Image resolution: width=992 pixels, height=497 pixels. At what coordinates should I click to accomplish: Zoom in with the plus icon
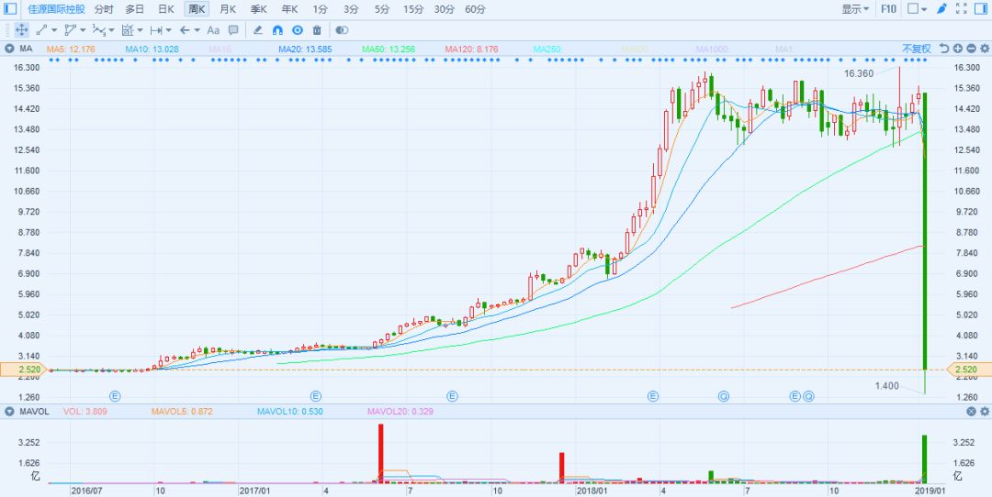point(957,49)
